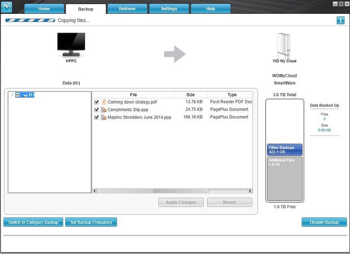Click the 1.6 TB Free label
Viewport: 350px width, 254px height.
285,207
